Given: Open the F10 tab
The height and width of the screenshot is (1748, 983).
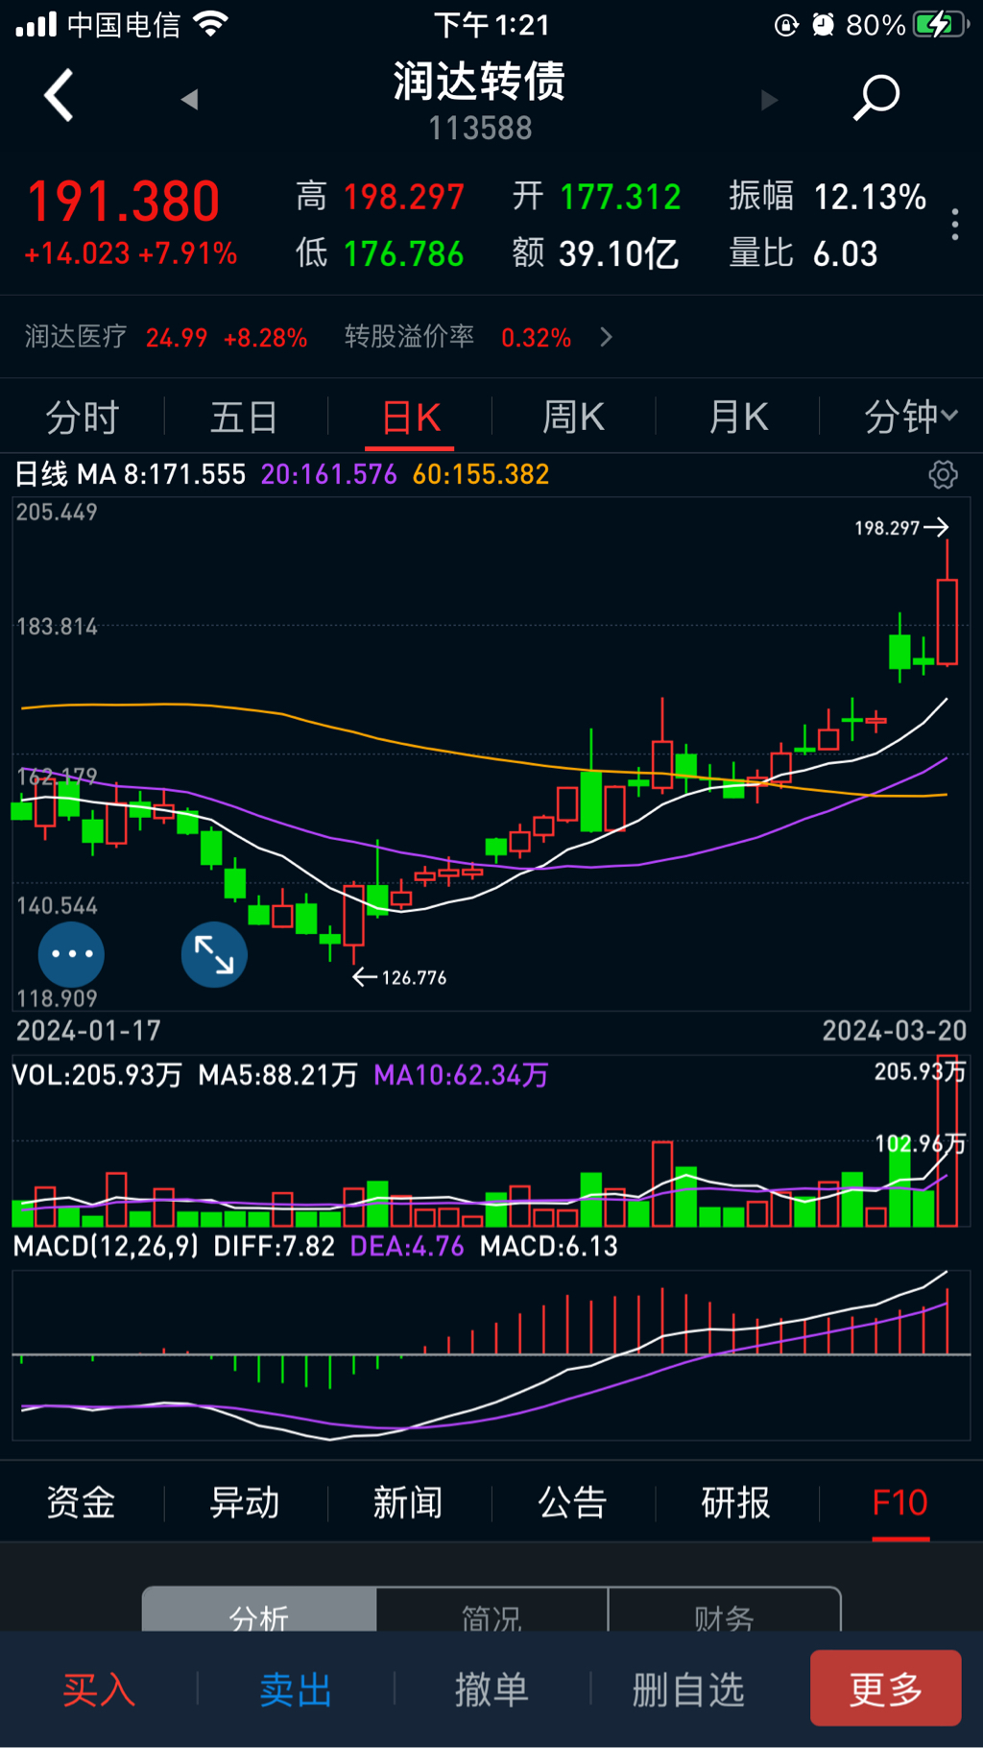Looking at the screenshot, I should coord(900,1502).
